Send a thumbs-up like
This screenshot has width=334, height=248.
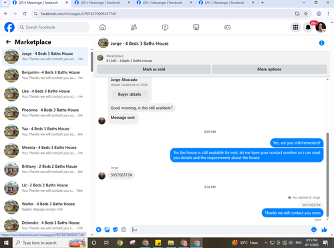pos(324,229)
